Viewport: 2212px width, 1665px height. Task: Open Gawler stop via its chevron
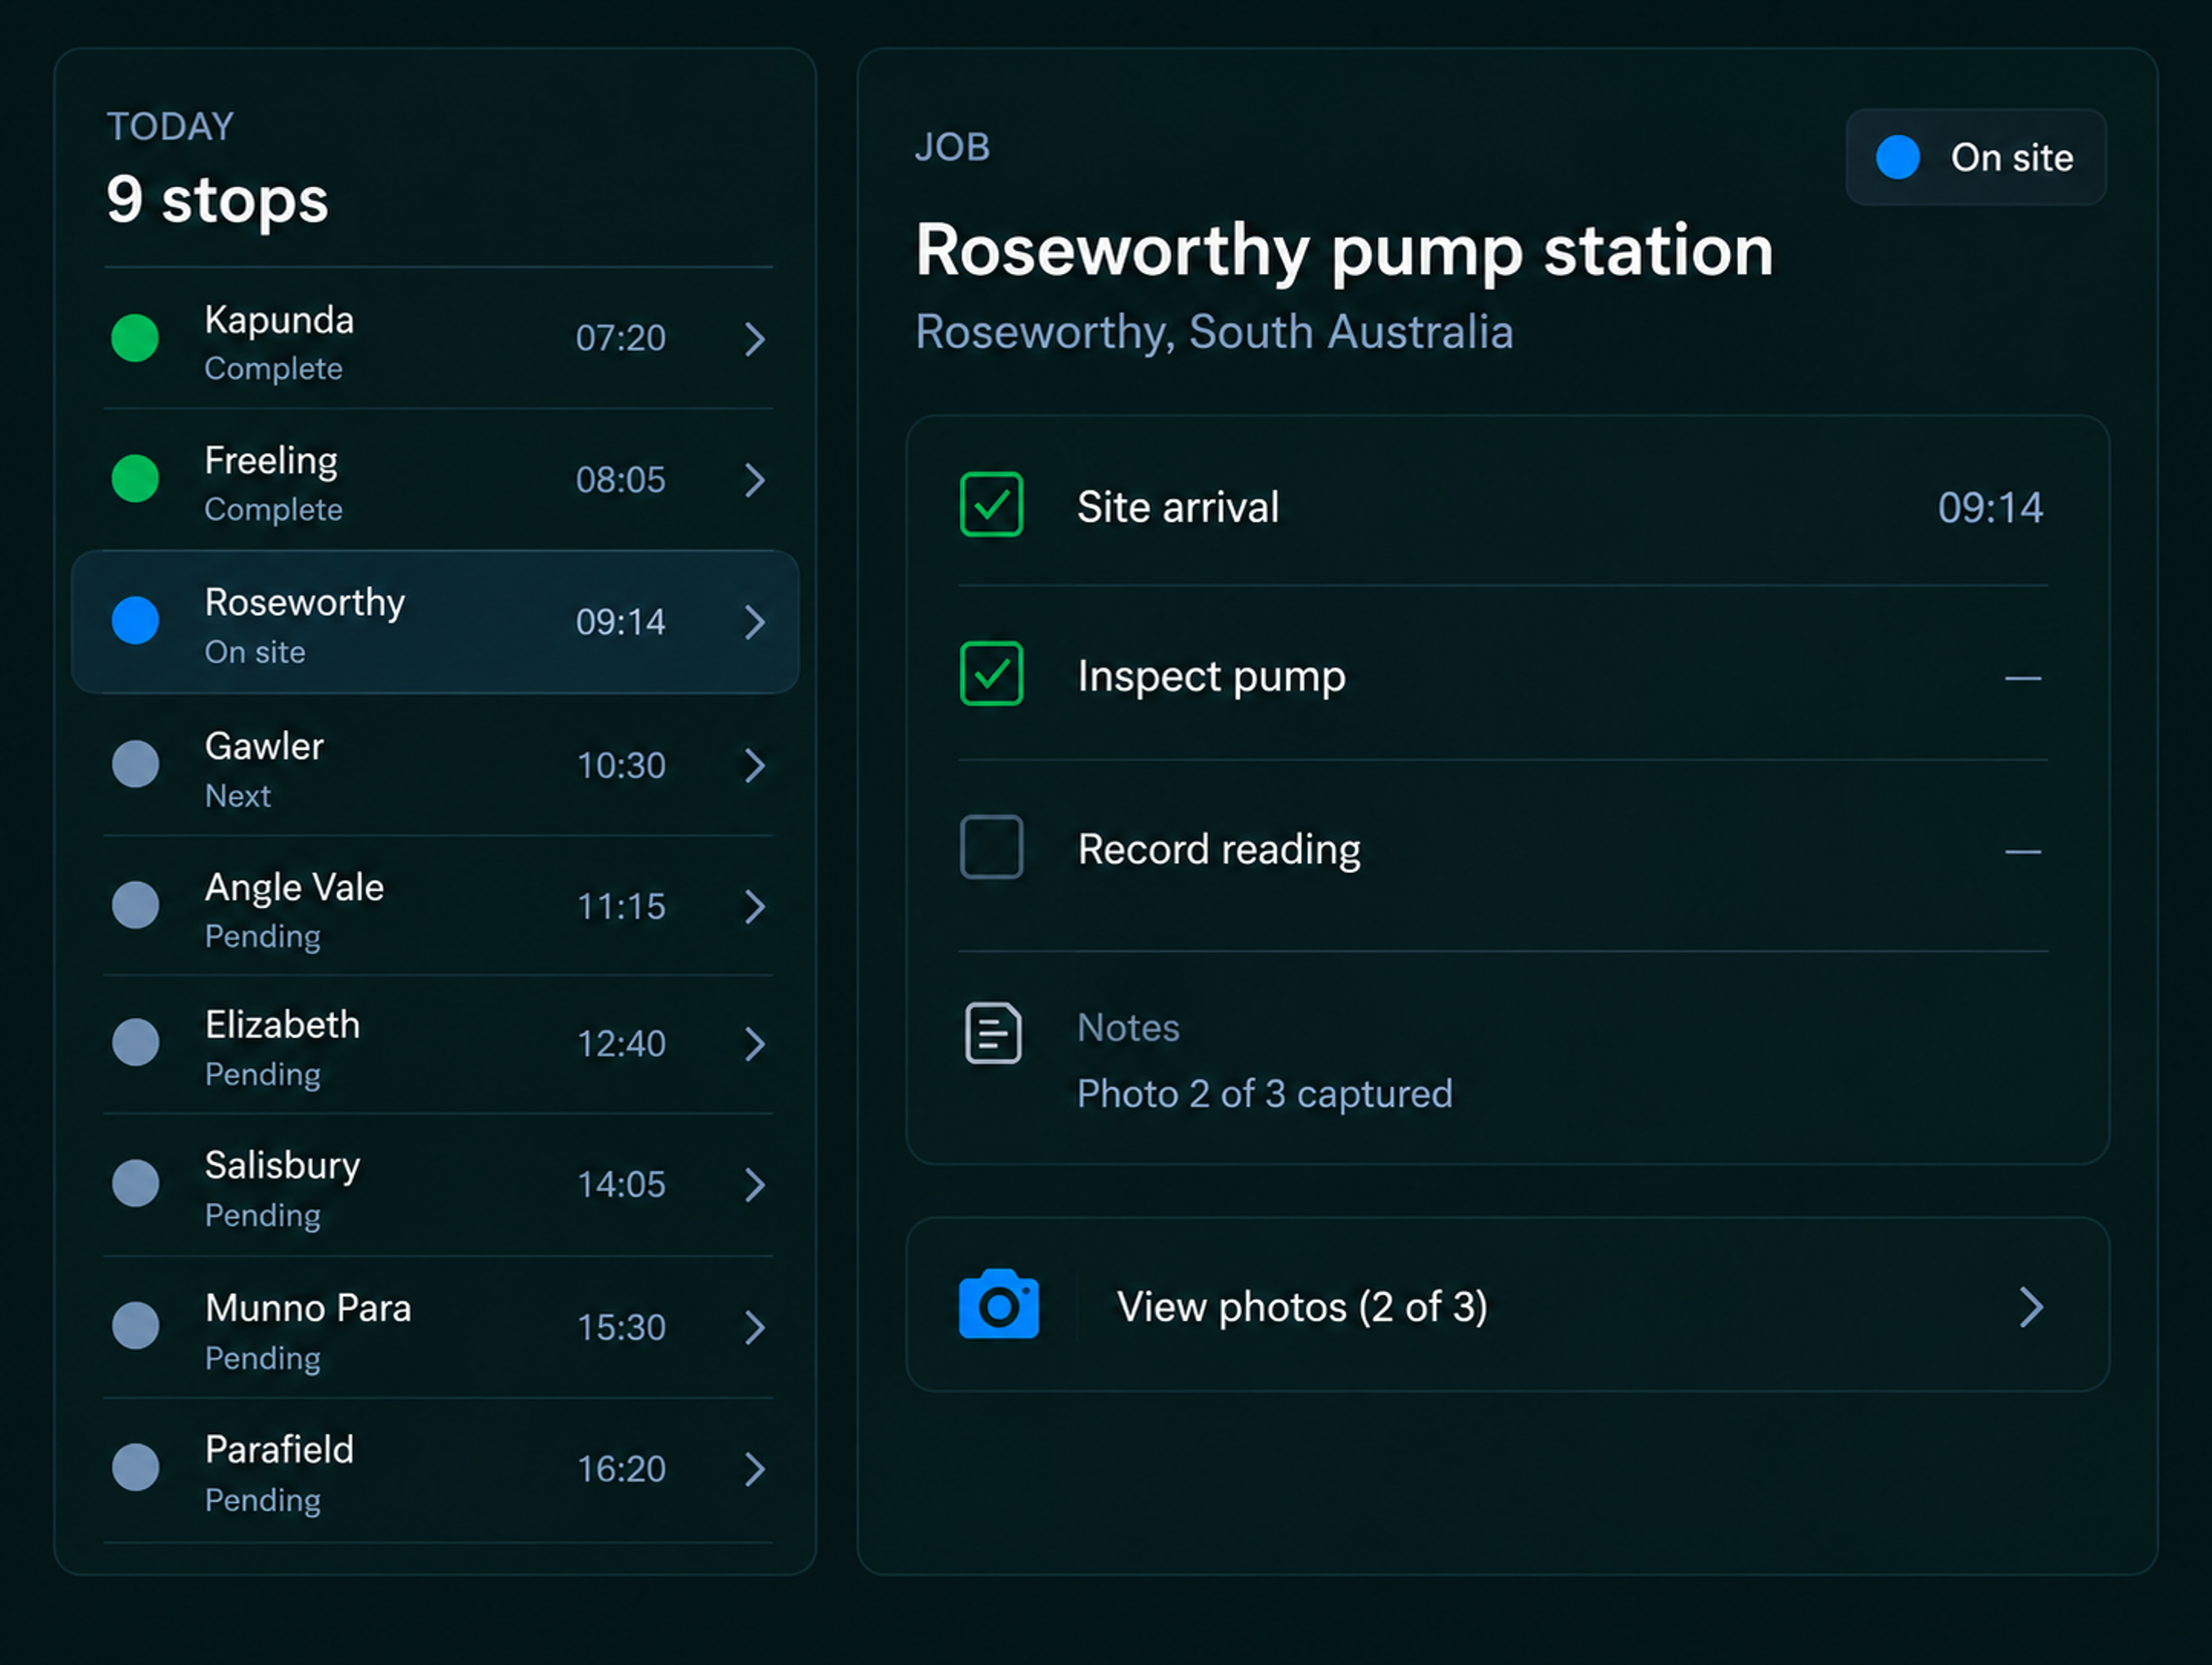tap(755, 765)
